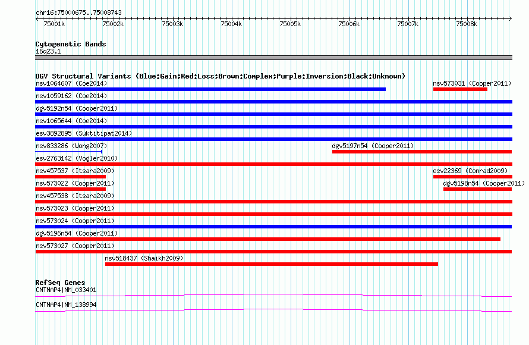Click the DGV Structural Variants track title
Image resolution: width=529 pixels, height=345 pixels.
(220, 76)
